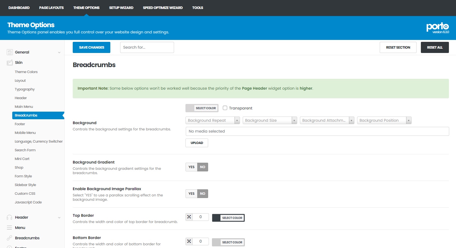Viewport: 456px width, 248px height.
Task: Click the Bottom Border width cross icon
Action: click(189, 241)
